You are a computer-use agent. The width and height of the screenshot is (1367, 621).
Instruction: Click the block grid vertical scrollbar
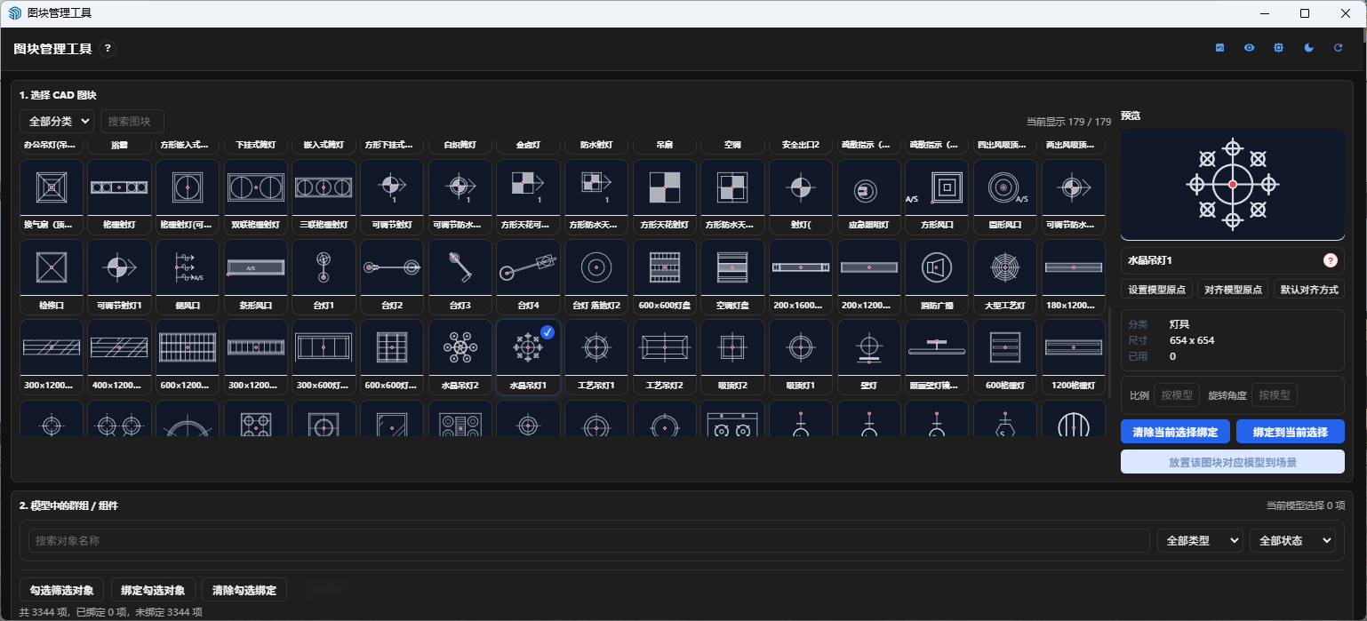point(1108,353)
